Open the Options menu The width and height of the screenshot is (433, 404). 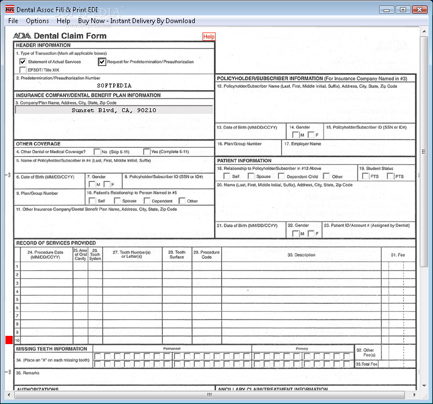pos(37,21)
